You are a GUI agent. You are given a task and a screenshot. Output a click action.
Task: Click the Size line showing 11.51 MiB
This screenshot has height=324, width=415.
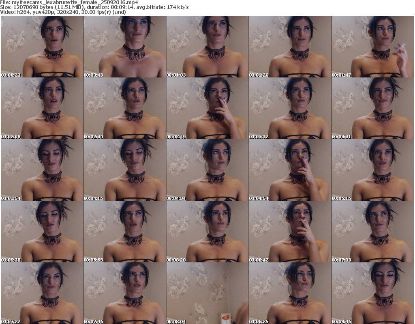[94, 7]
